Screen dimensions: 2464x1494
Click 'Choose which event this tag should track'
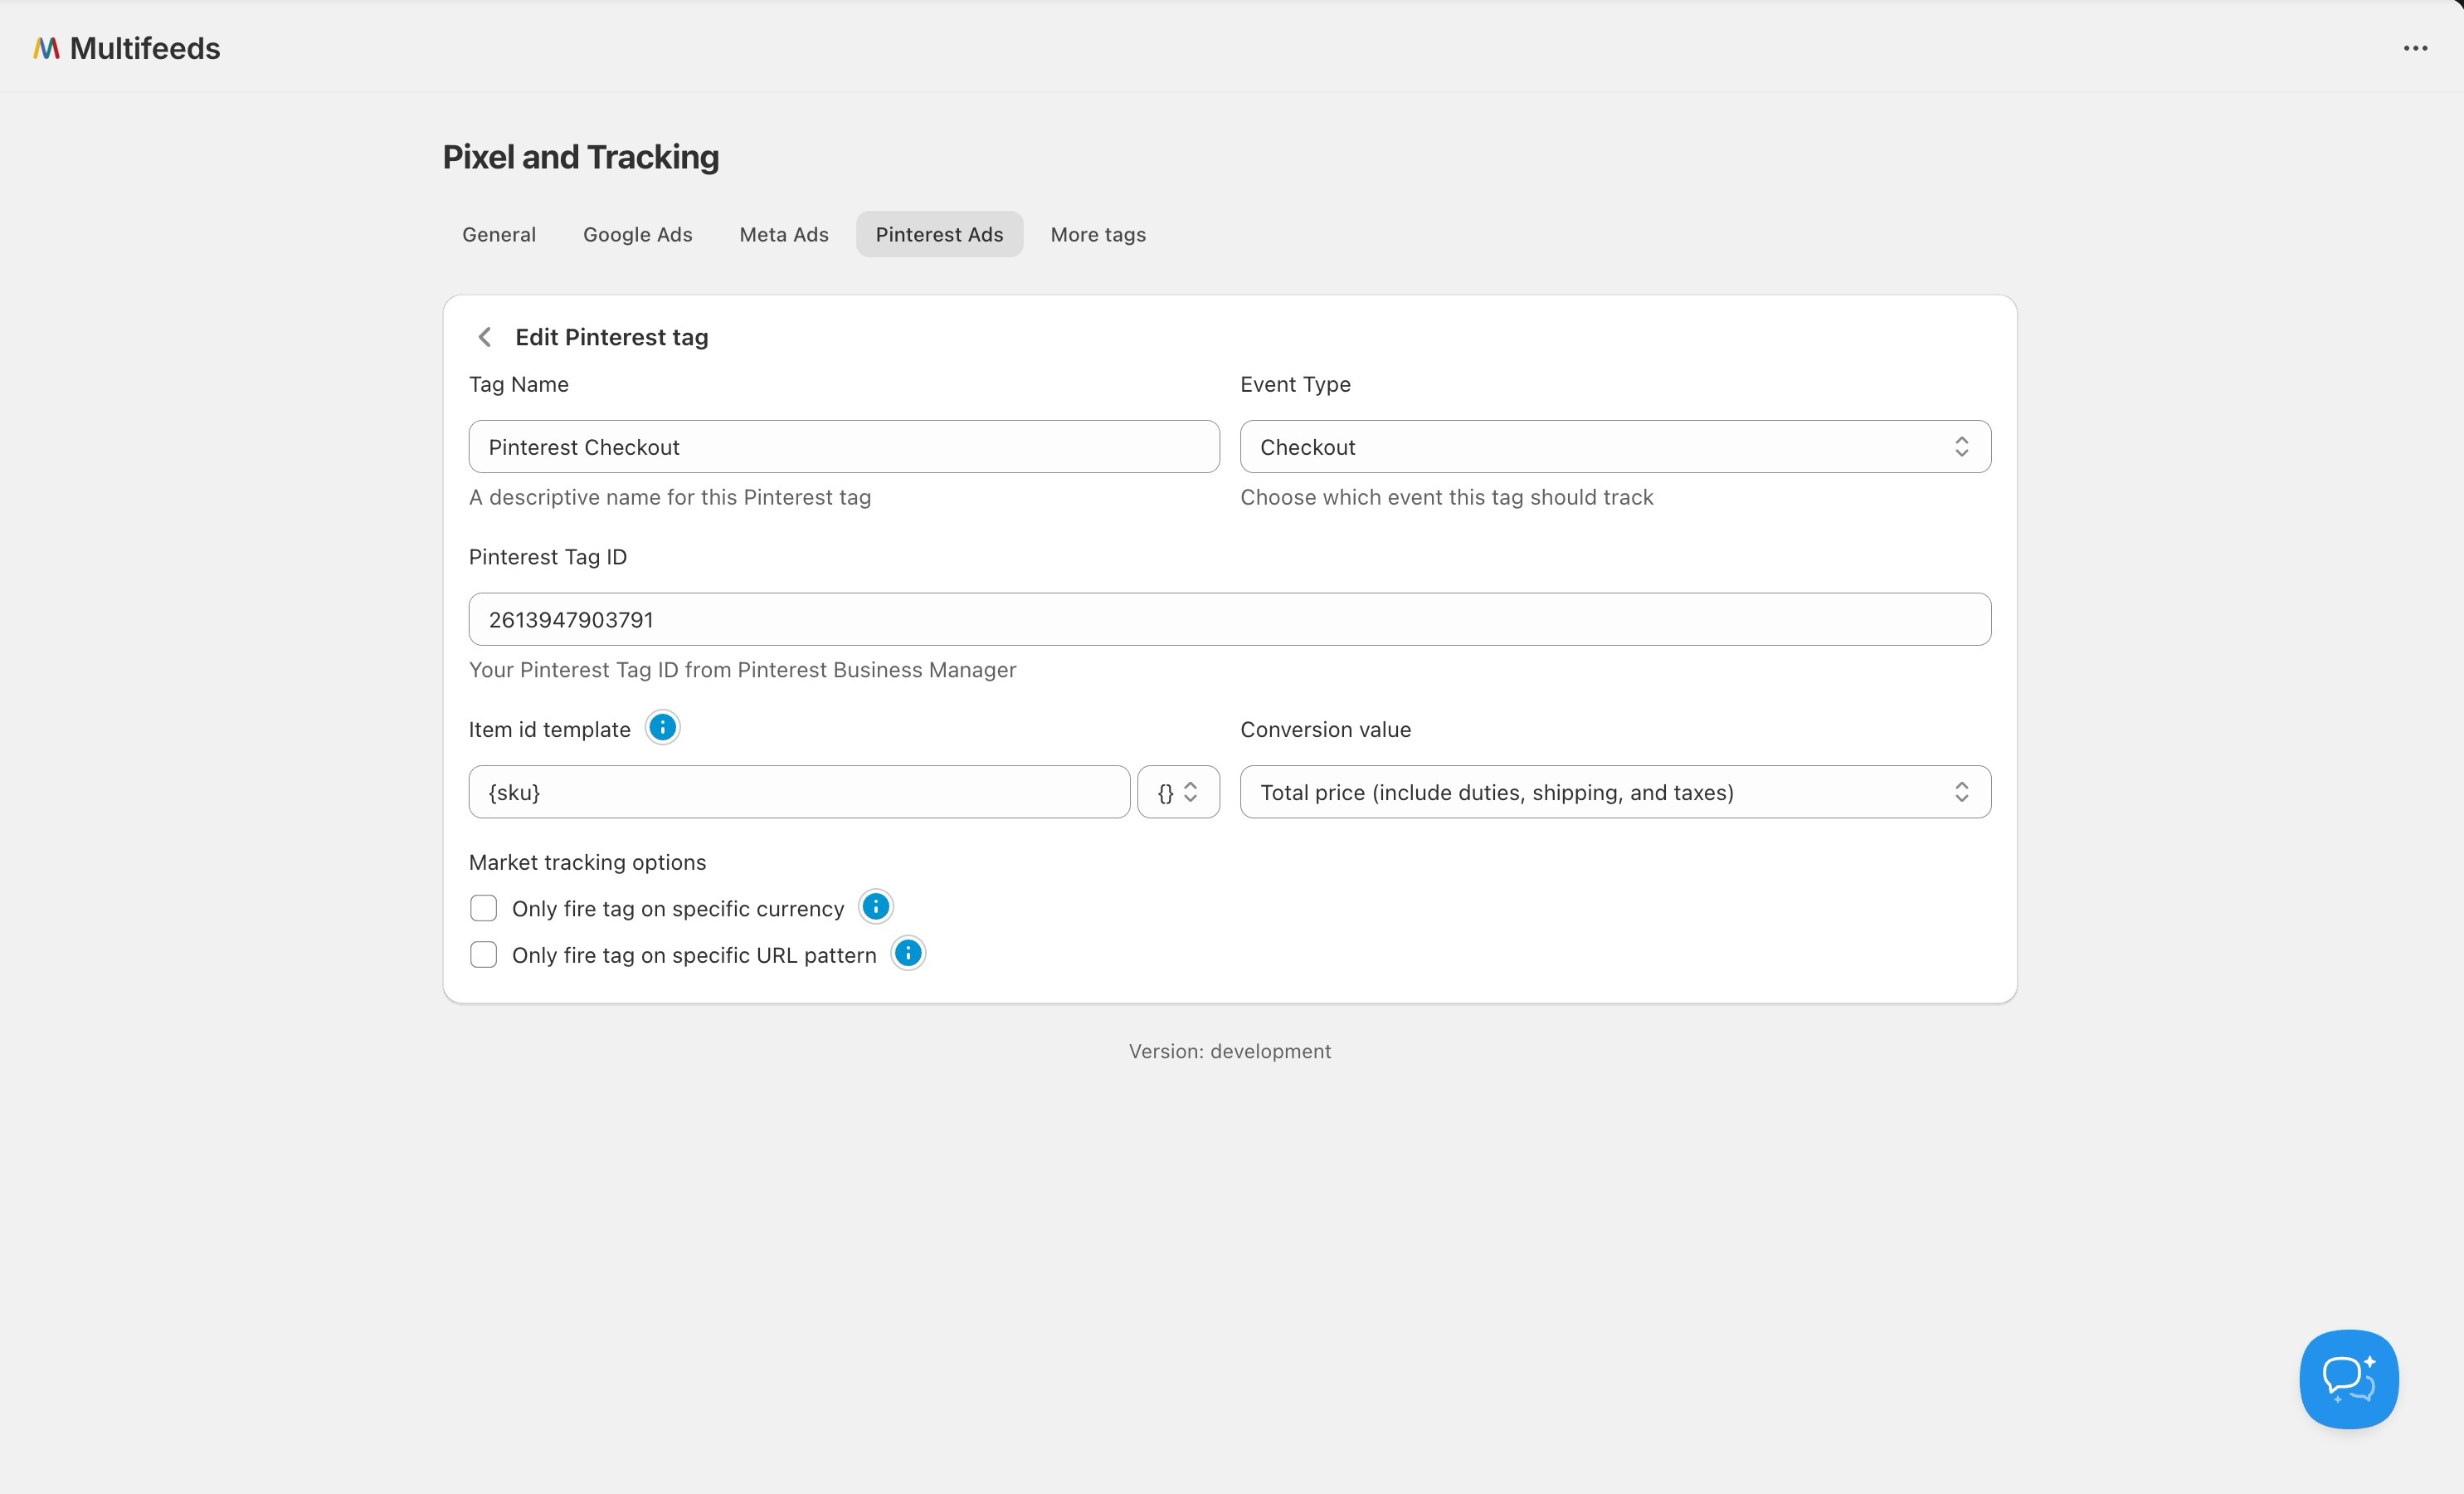click(x=1446, y=497)
